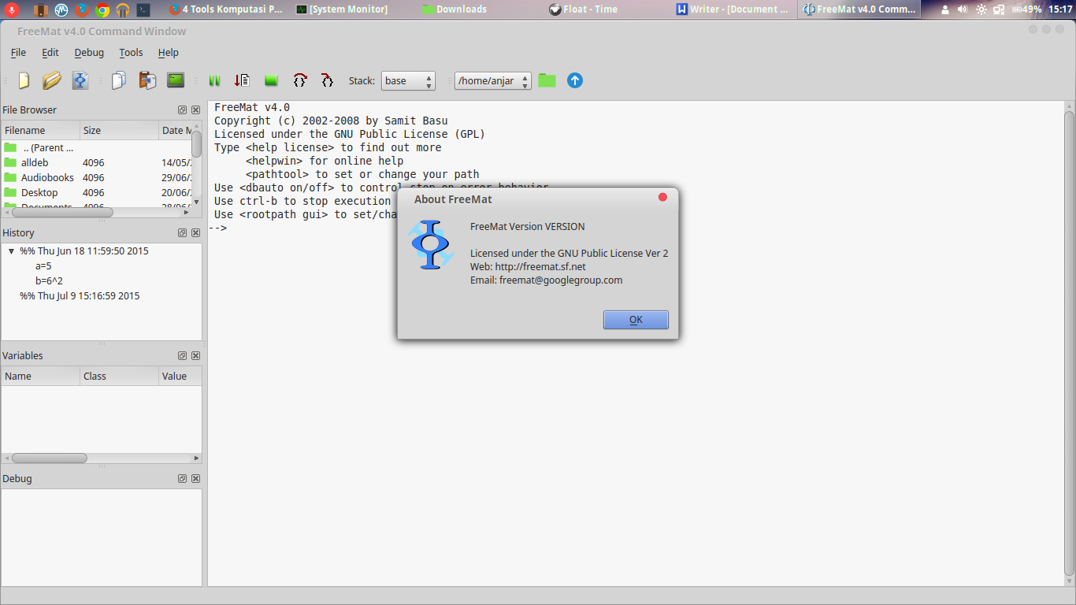Open the Tools menu
Image resolution: width=1076 pixels, height=605 pixels.
coord(131,52)
